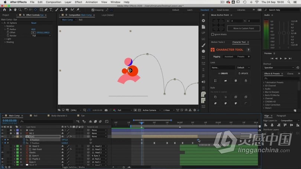This screenshot has width=301, height=169.
Task: Switch to the Motion Tools 2 panel tab
Action: click(218, 42)
